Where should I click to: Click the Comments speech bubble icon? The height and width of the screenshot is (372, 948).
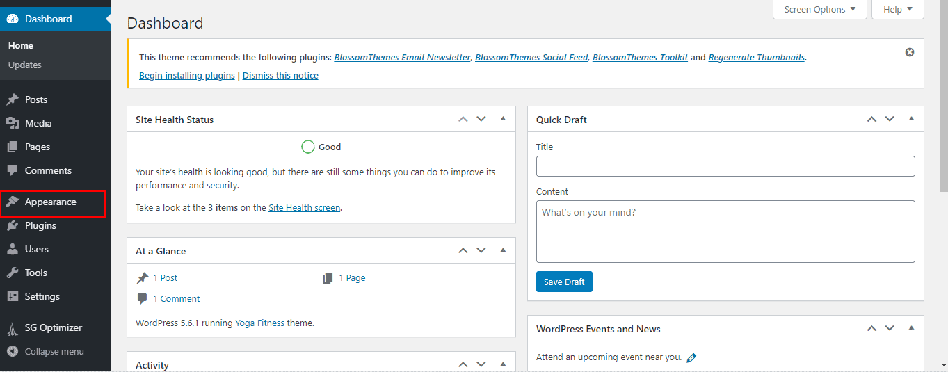pyautogui.click(x=12, y=170)
